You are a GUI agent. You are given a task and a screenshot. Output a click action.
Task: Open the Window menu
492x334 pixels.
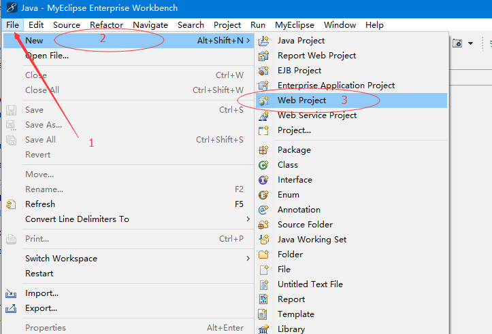(x=340, y=25)
